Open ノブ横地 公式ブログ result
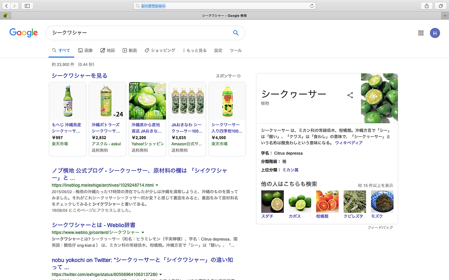The height and width of the screenshot is (280, 449). pyautogui.click(x=140, y=174)
